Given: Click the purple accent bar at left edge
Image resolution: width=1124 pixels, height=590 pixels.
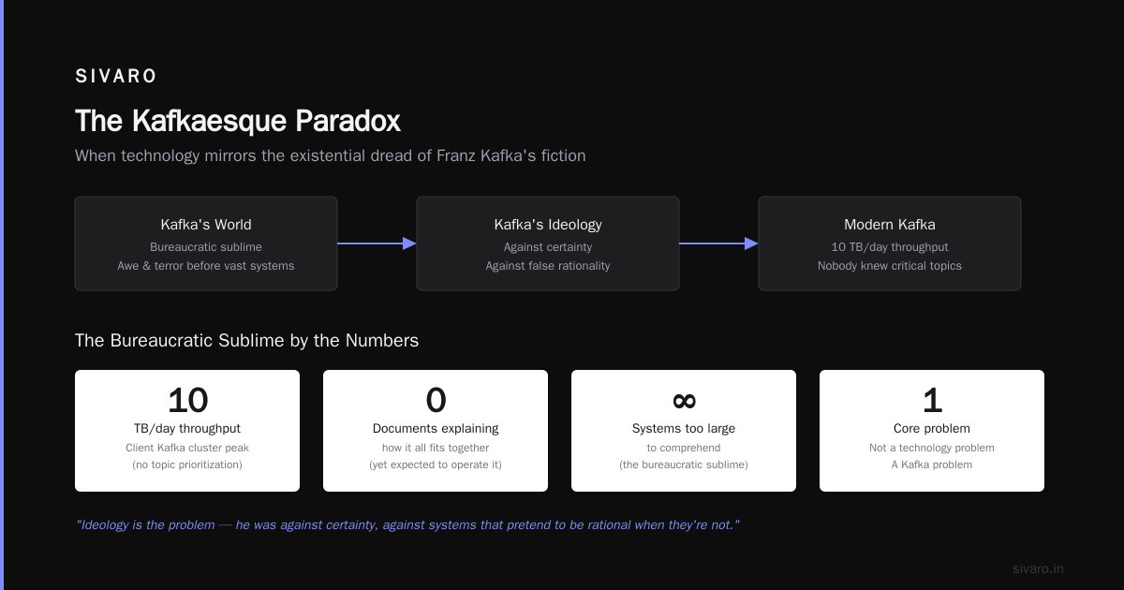Looking at the screenshot, I should click(2, 295).
